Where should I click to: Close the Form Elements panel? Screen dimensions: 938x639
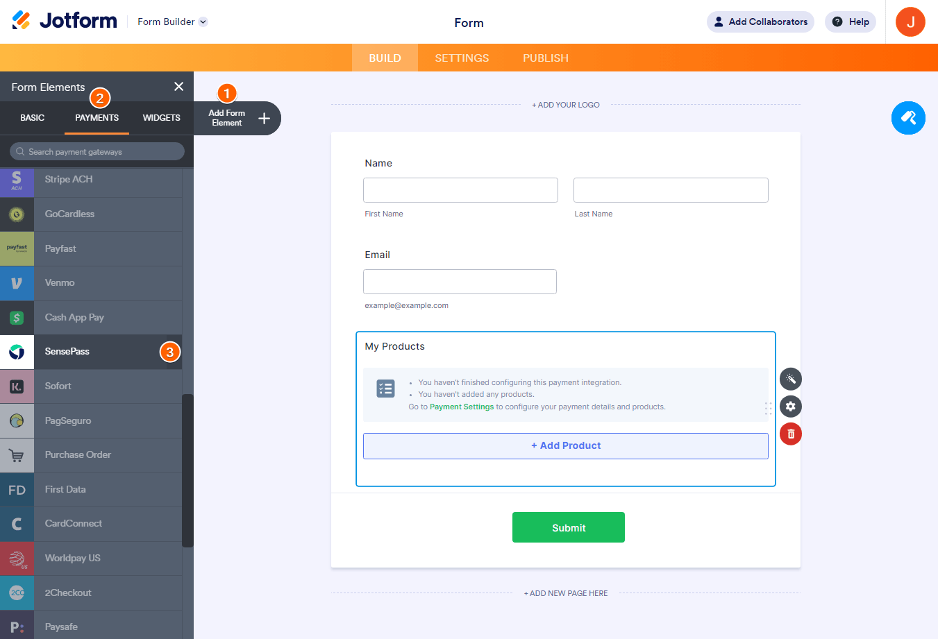pos(178,87)
